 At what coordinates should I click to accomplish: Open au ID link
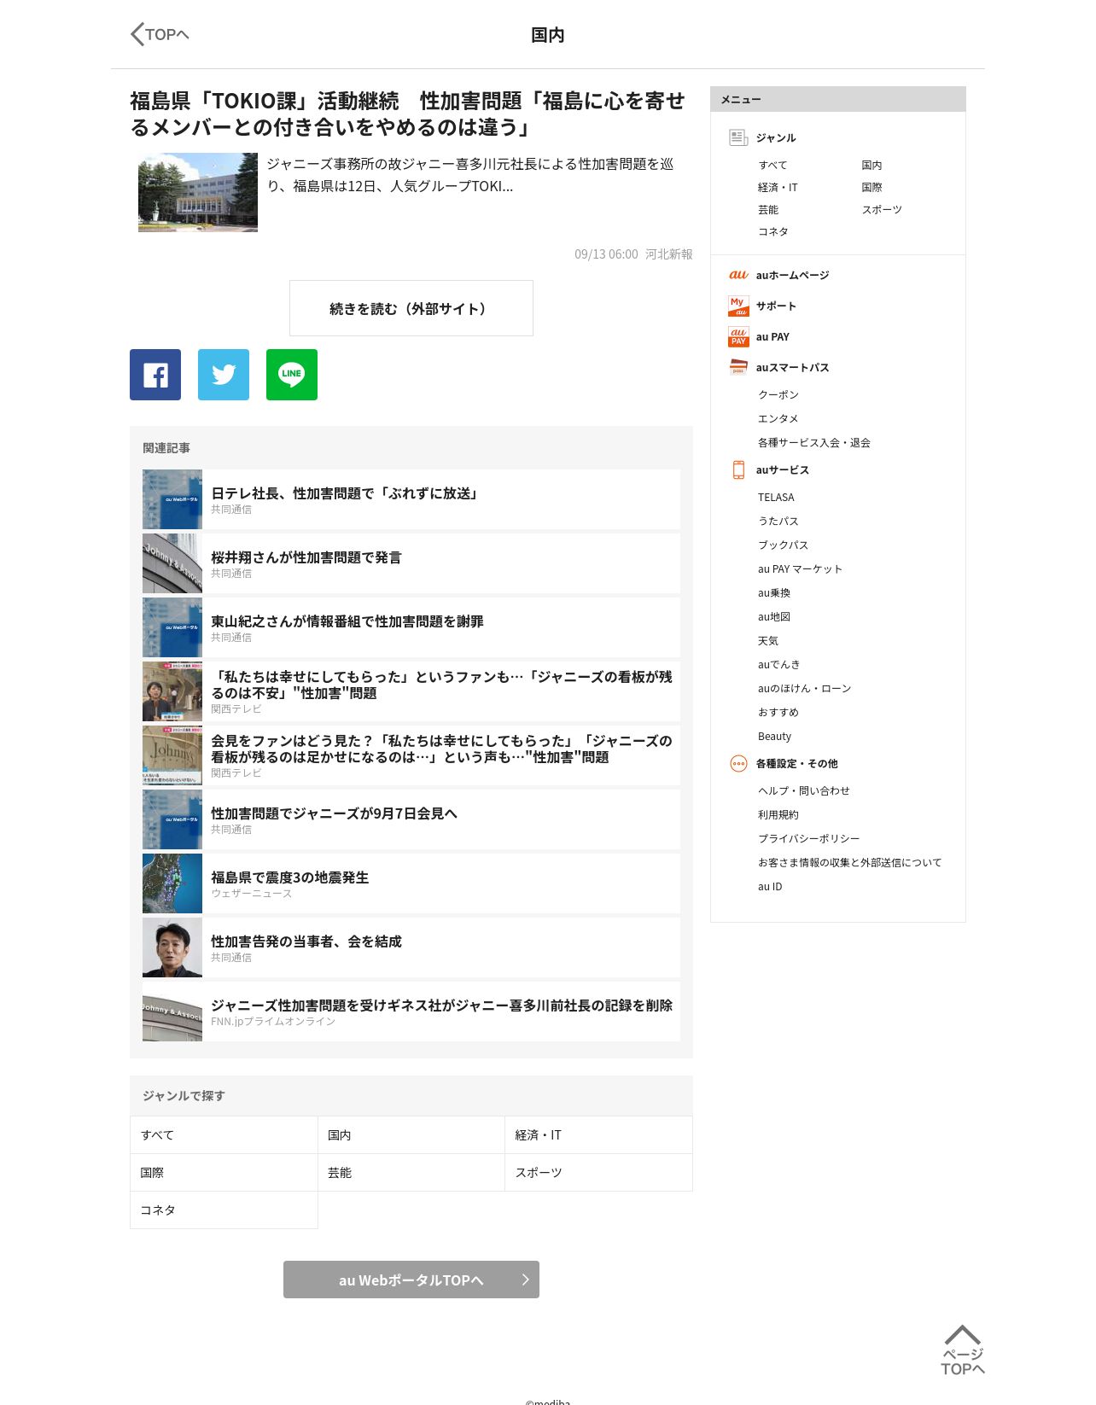point(770,886)
